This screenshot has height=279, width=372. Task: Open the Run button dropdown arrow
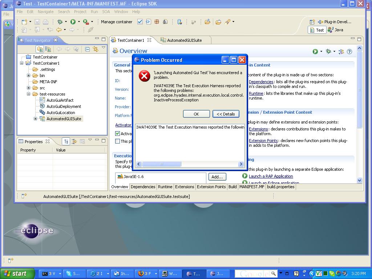click(79, 22)
